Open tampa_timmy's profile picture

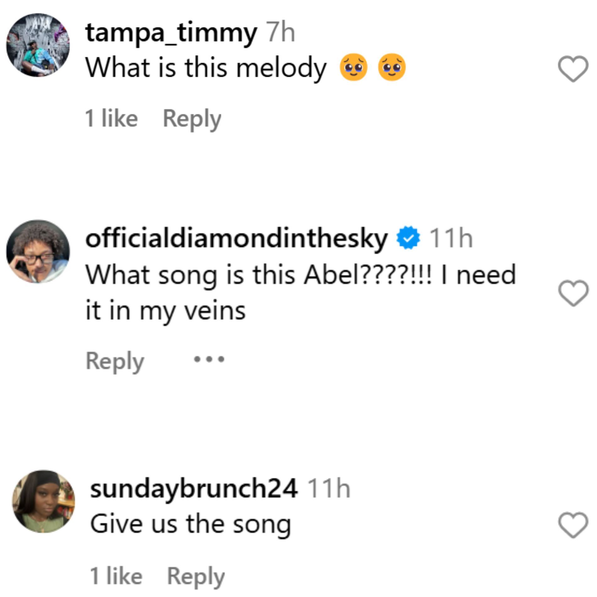[x=38, y=45]
